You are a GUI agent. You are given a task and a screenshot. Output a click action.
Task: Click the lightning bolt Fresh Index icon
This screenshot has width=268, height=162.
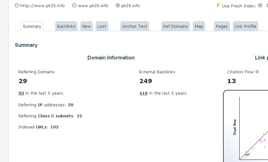(x=218, y=5)
